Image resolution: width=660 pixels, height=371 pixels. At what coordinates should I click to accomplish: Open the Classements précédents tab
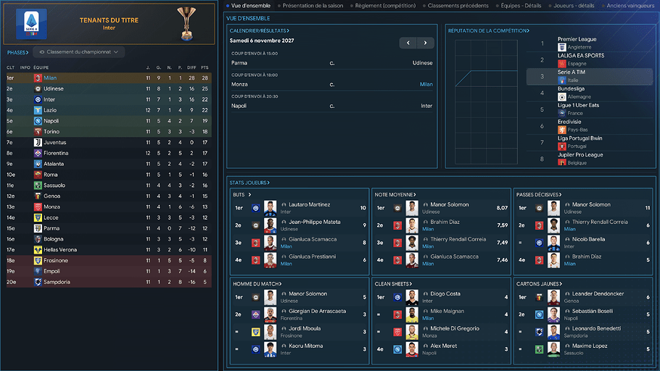coord(456,6)
